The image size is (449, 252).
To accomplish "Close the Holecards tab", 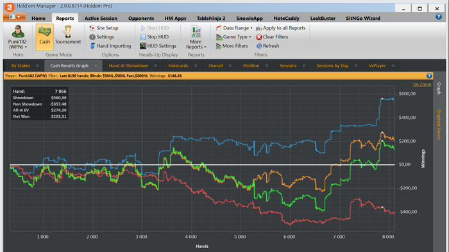I will click(196, 66).
